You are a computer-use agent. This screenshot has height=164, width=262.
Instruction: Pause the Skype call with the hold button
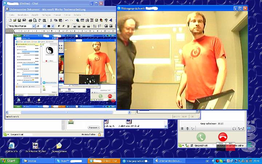click(182, 129)
